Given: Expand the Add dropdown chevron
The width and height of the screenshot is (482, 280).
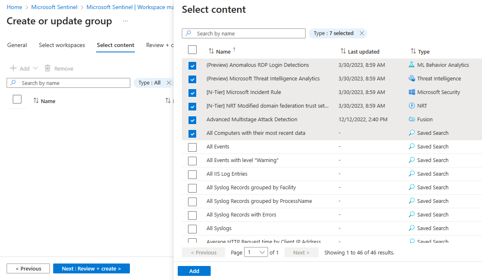Looking at the screenshot, I should tap(35, 68).
